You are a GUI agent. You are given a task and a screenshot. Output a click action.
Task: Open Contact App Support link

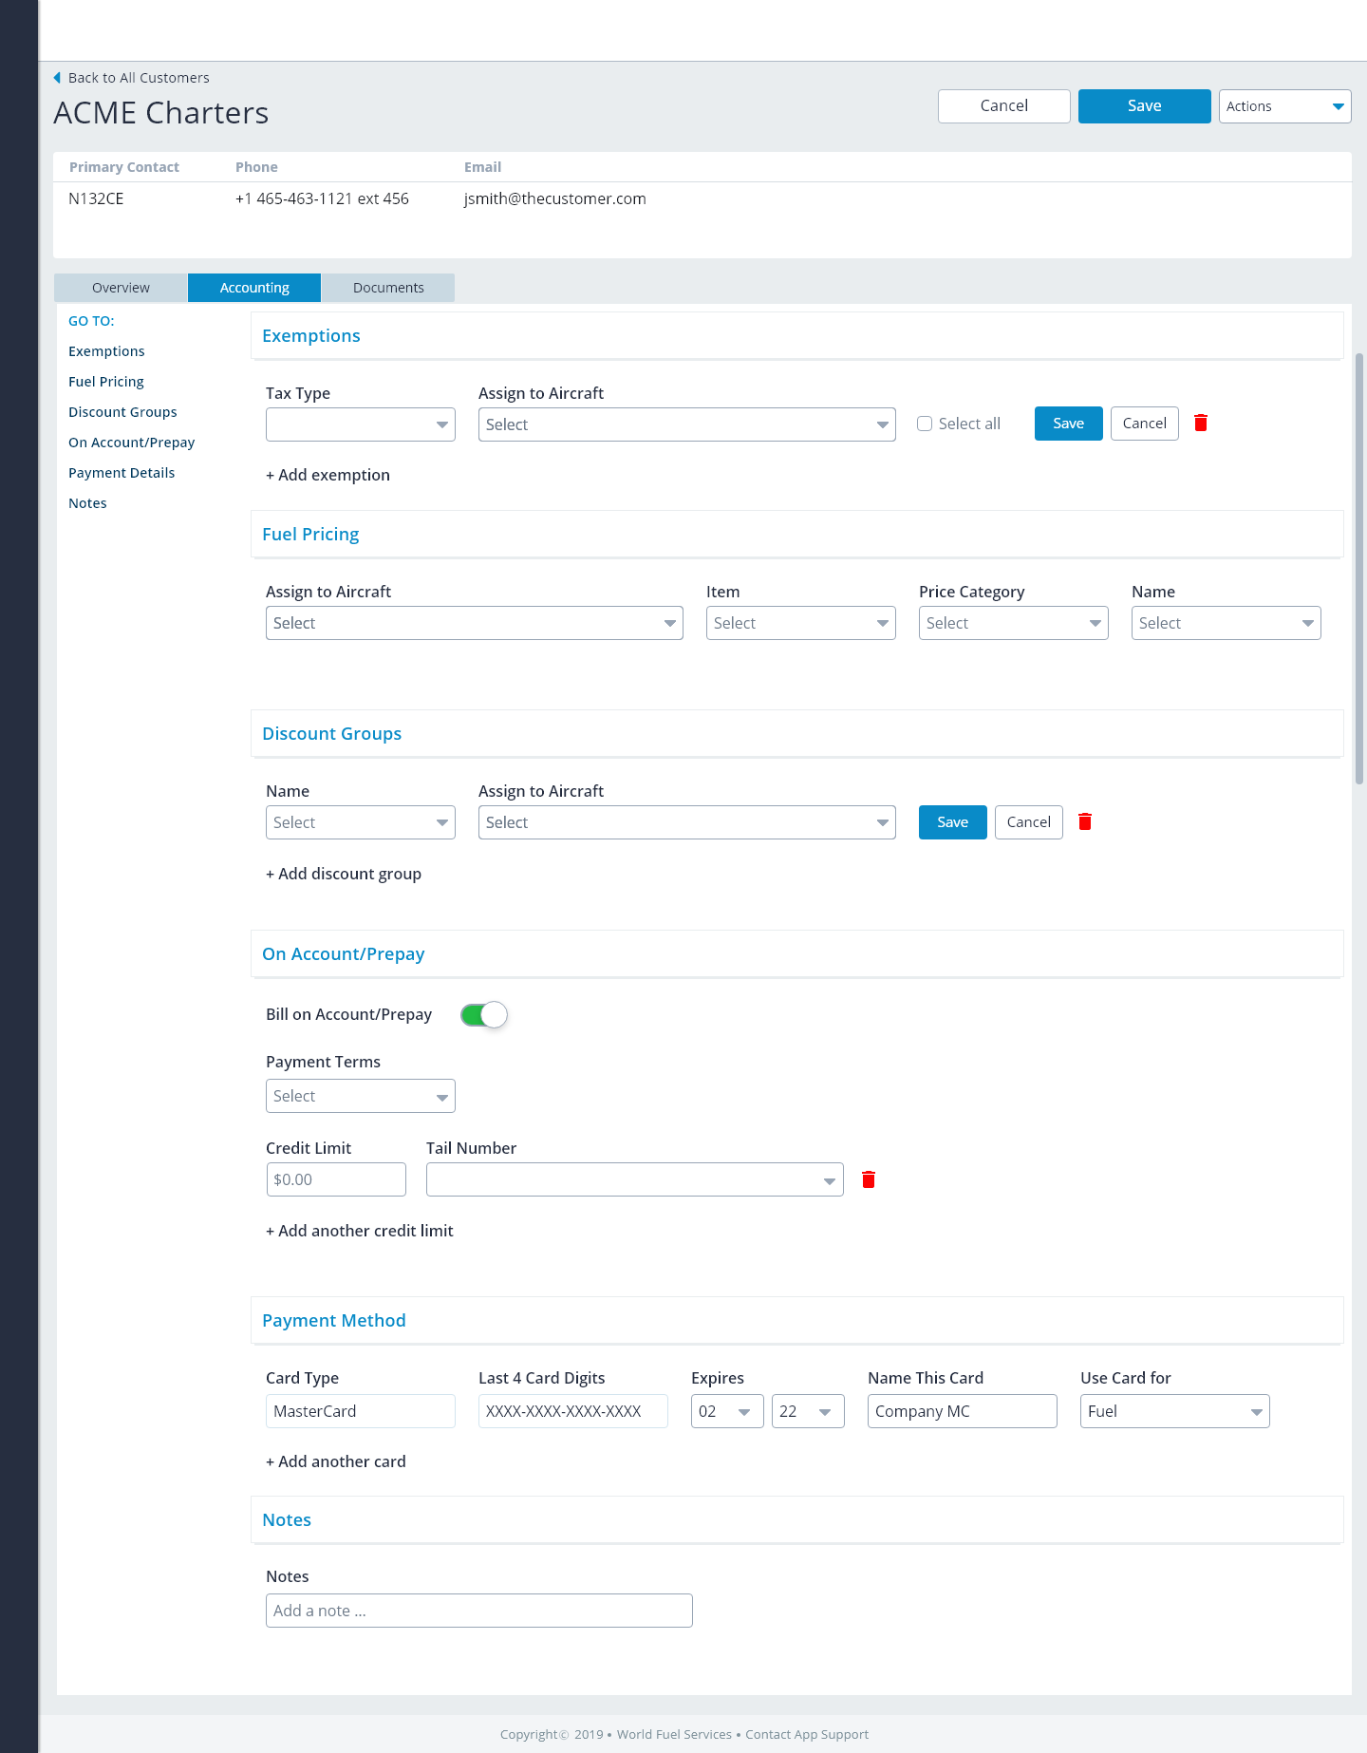coord(806,1734)
